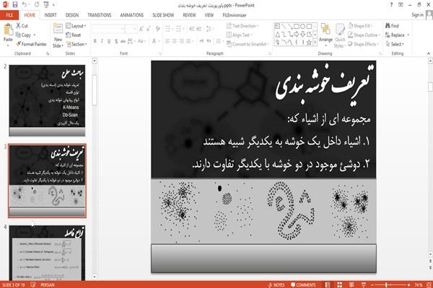The width and height of the screenshot is (433, 288).
Task: Switch to the ANIMATIONS tab
Action: [x=132, y=15]
